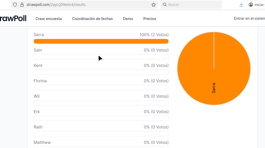Click Kent's "0% (0 Votos)" count
265x148 pixels.
point(156,65)
